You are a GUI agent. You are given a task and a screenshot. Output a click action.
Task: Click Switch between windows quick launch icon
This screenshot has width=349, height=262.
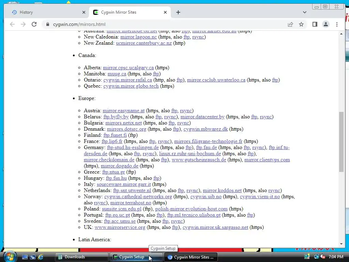(x=33, y=257)
